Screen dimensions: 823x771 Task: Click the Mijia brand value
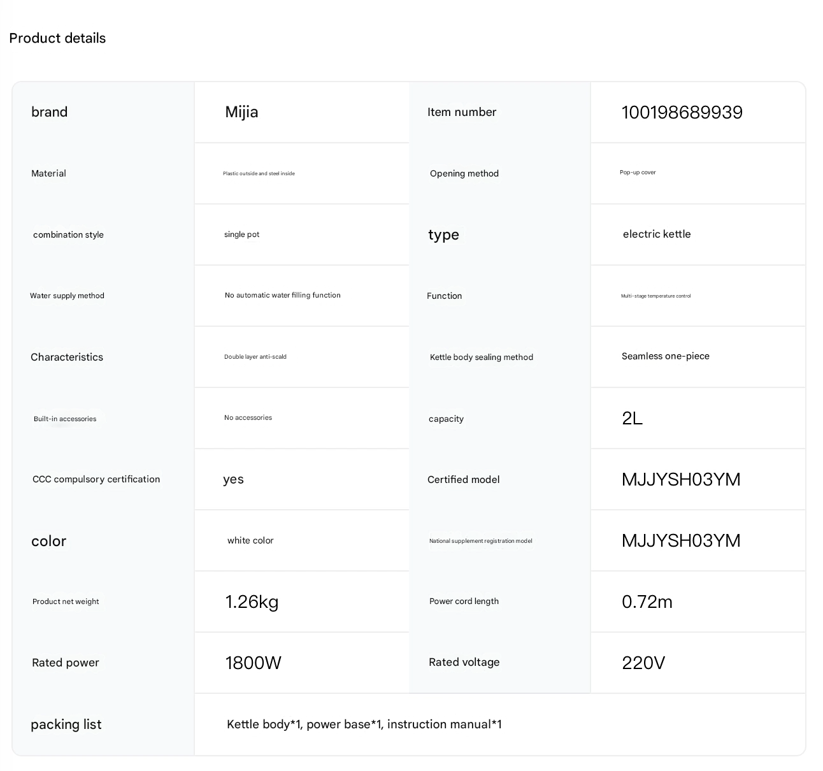pyautogui.click(x=241, y=112)
